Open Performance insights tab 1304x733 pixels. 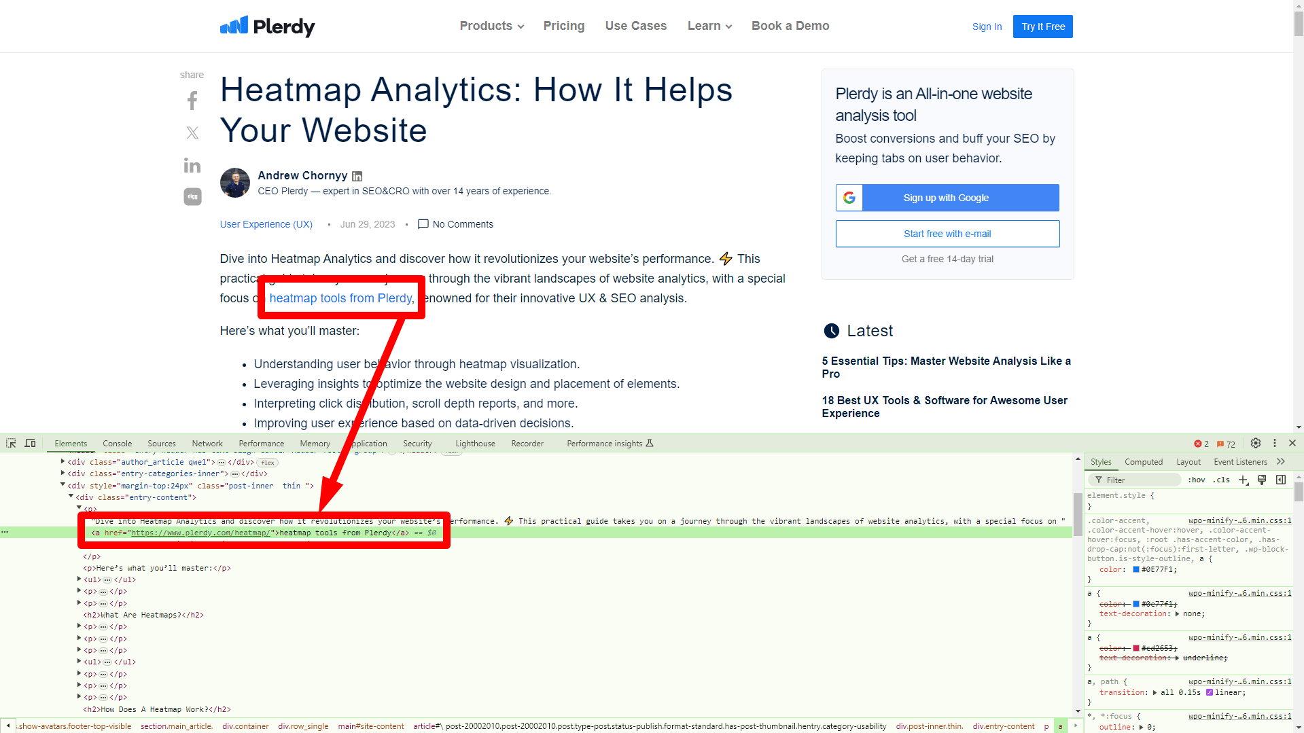[x=610, y=444]
